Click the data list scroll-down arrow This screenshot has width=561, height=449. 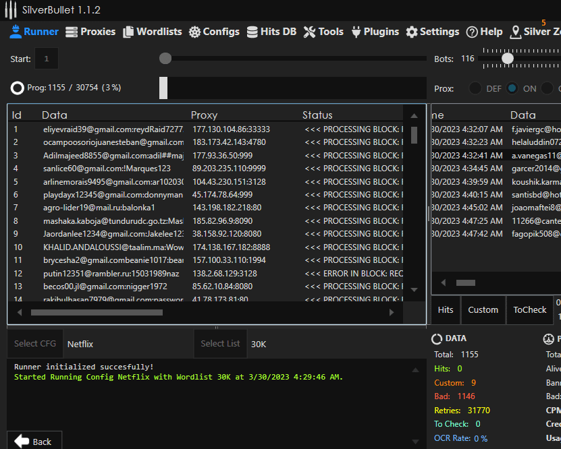tap(414, 290)
